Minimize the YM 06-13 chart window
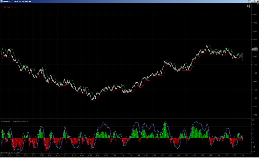The image size is (259, 158). (x=252, y=1)
